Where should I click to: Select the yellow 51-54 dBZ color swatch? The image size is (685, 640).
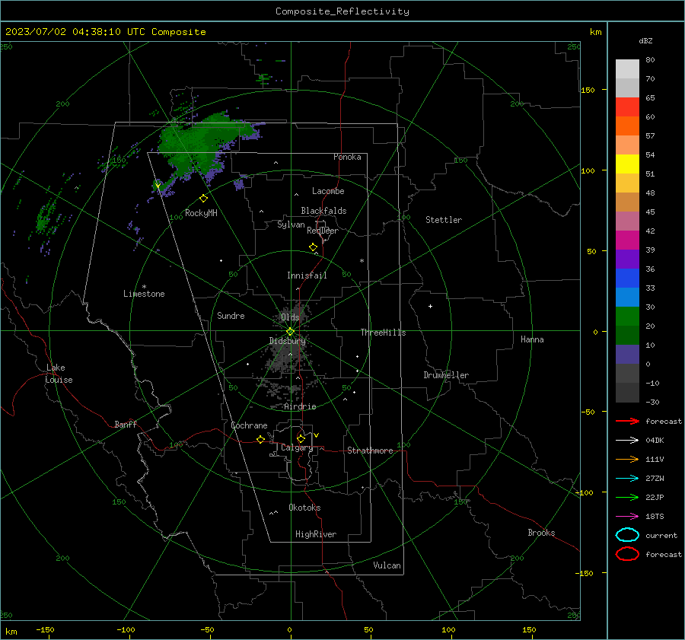pos(627,164)
